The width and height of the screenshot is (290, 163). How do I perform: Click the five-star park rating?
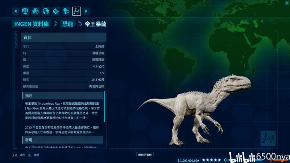point(211,160)
